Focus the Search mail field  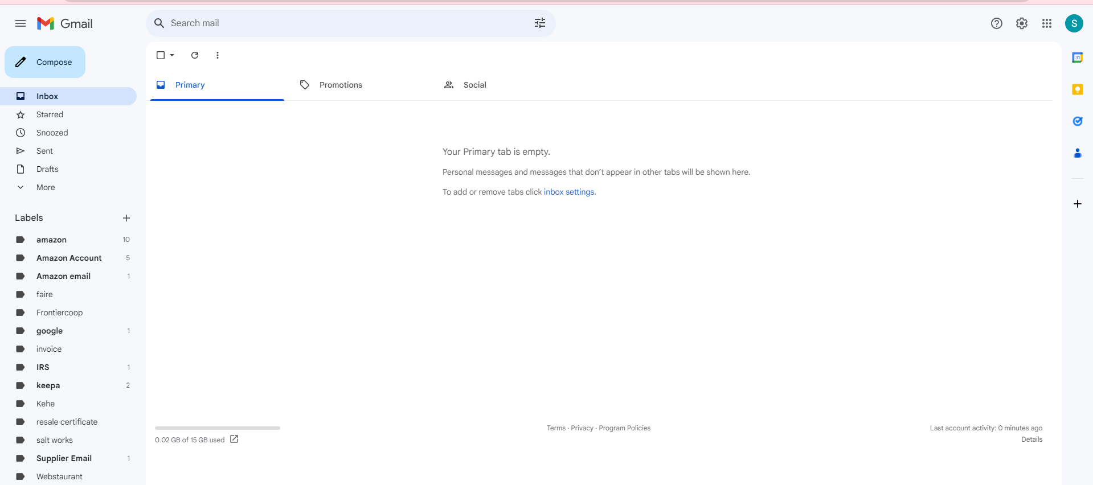pyautogui.click(x=350, y=23)
